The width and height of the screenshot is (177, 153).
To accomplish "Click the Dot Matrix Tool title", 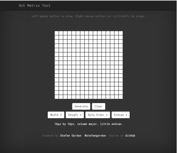I will (34, 5).
